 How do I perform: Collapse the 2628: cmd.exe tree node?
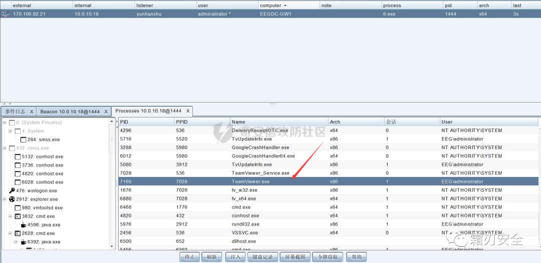(11, 233)
